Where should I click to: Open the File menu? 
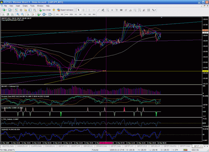[x=5, y=6]
